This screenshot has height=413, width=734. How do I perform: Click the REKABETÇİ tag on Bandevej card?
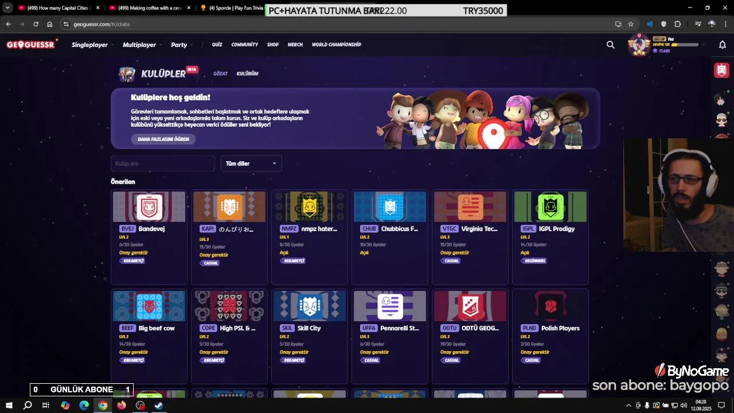pyautogui.click(x=133, y=261)
